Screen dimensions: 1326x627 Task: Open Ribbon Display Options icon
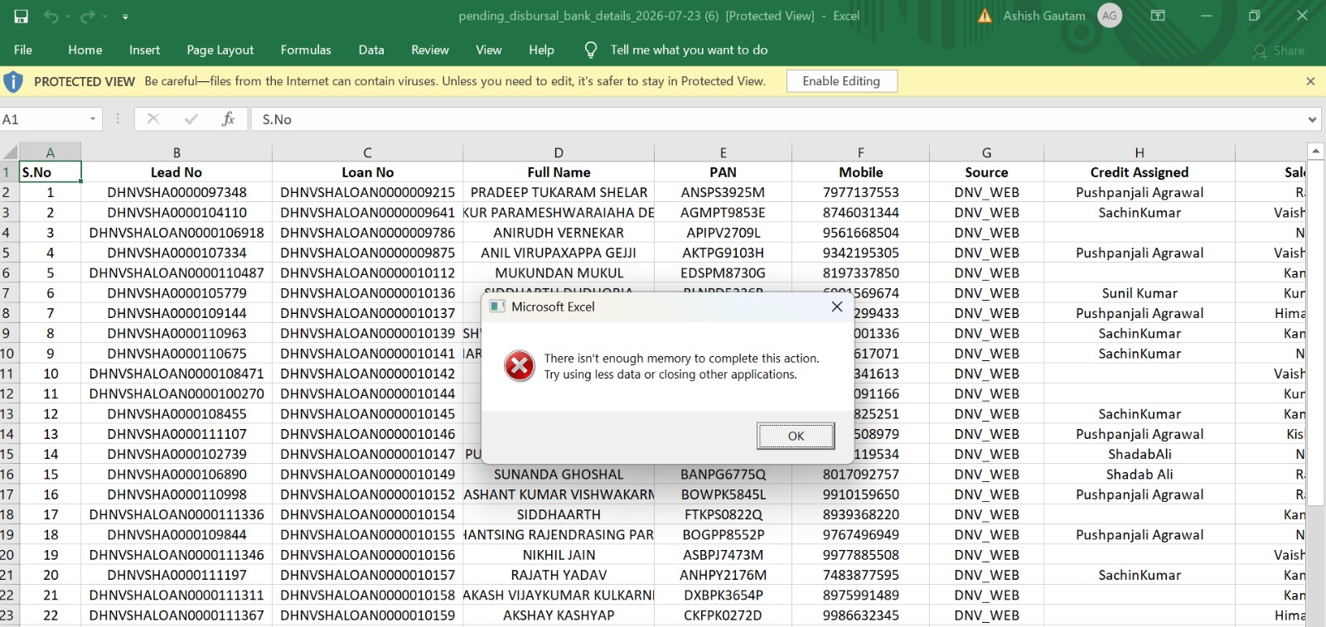pos(1158,16)
